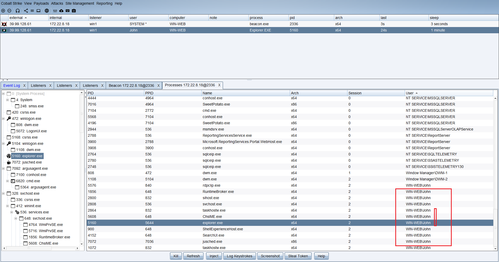The image size is (499, 262).
Task: Click the Screenshot button
Action: click(x=270, y=256)
